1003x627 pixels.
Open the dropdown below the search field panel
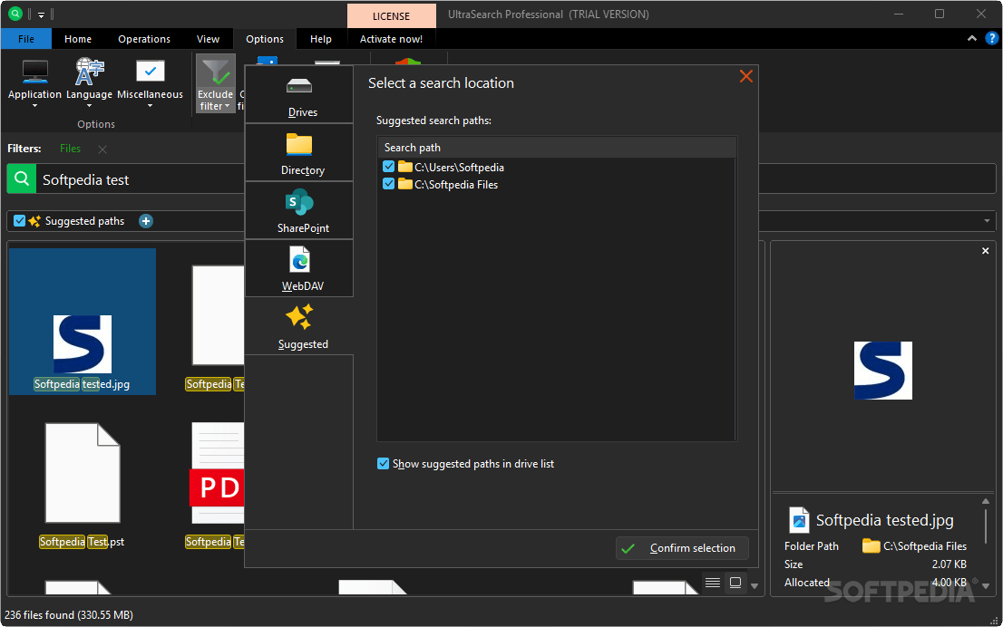(988, 220)
